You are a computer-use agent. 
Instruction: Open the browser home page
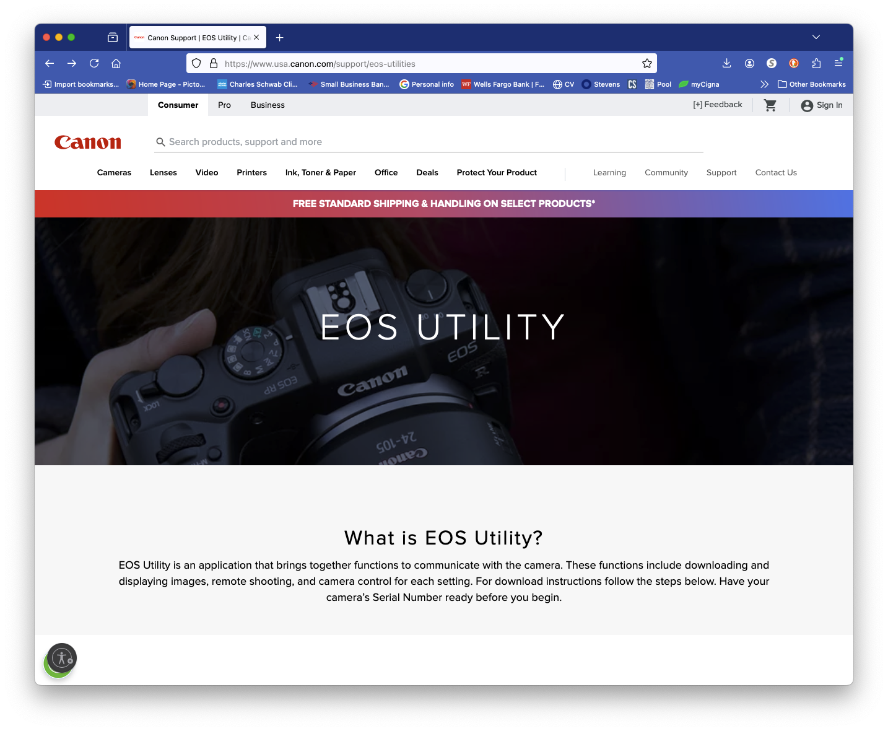pos(116,63)
